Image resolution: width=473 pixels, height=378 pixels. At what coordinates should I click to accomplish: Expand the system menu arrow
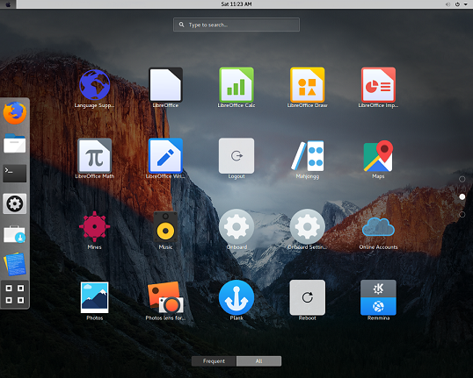465,4
